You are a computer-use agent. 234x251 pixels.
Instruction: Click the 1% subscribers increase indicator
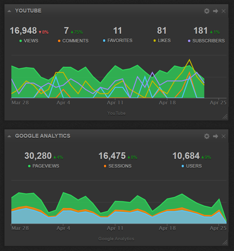click(x=215, y=32)
